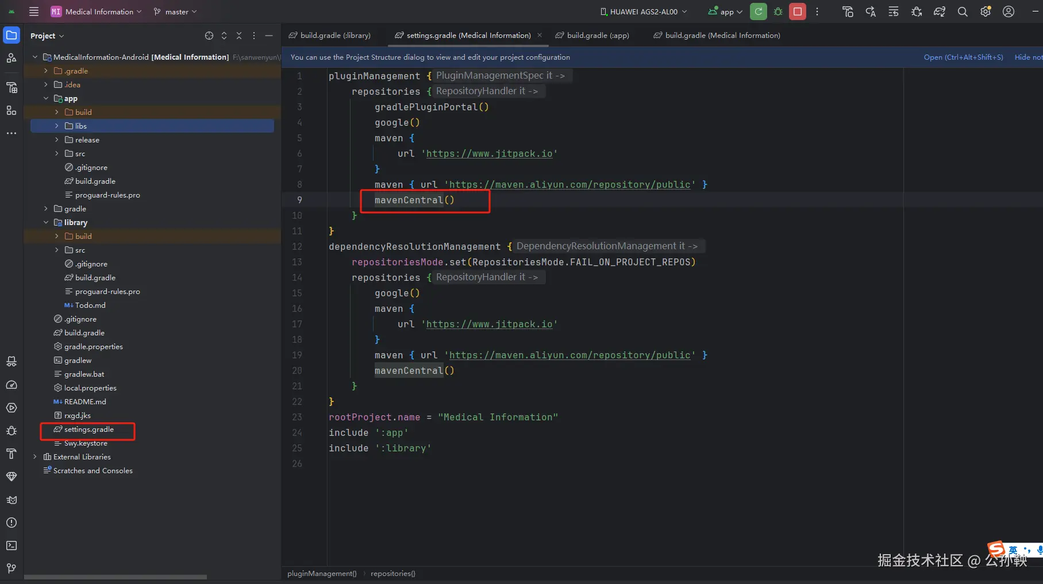Open the Project tool window icon

tap(11, 35)
